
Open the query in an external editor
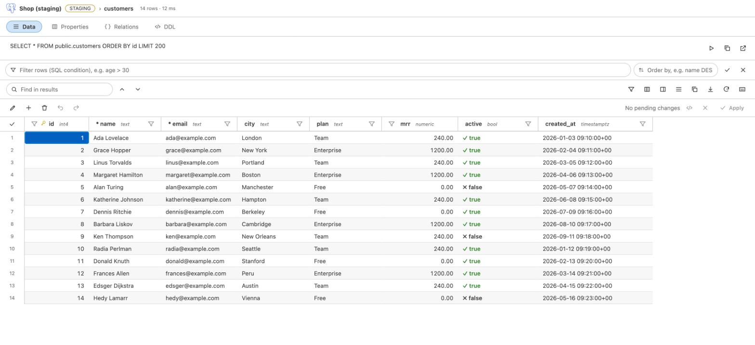point(743,48)
